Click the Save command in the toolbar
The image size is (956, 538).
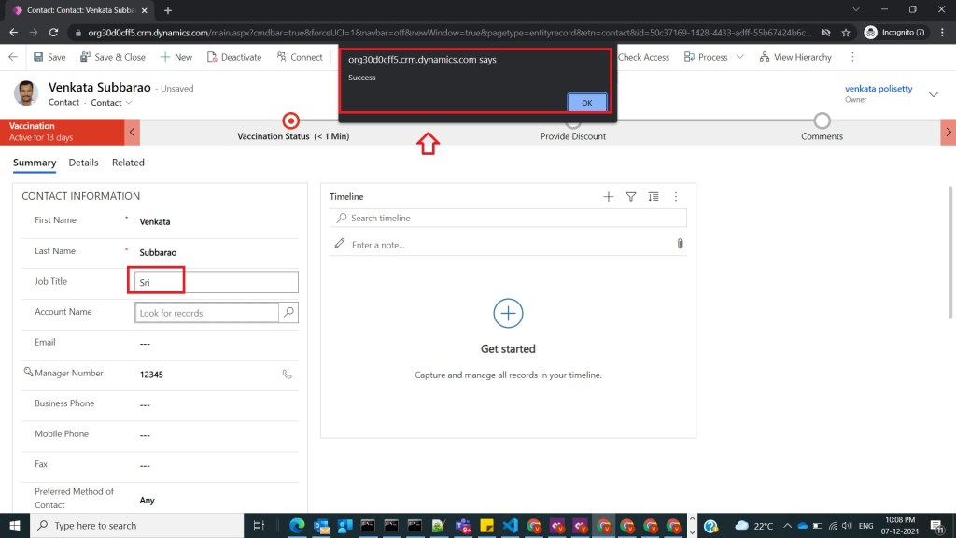point(49,57)
